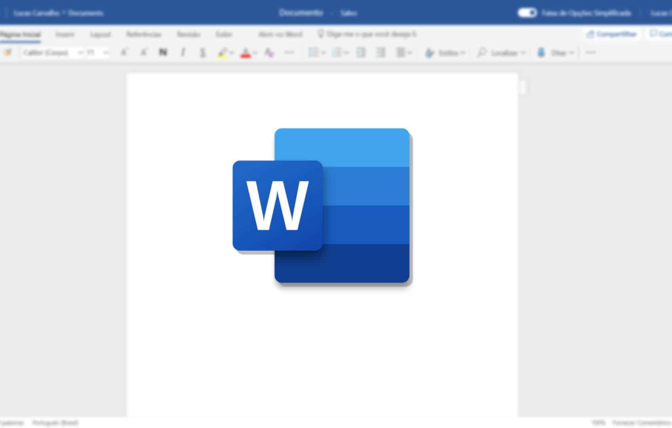Open the Estilos styles dropdown
The width and height of the screenshot is (672, 428).
[x=445, y=52]
